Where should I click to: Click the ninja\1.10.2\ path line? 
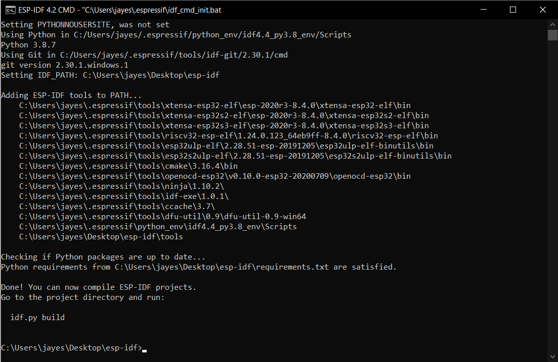tap(121, 186)
